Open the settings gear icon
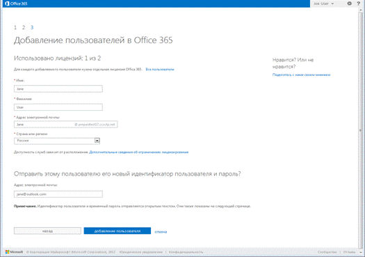 (349, 3)
